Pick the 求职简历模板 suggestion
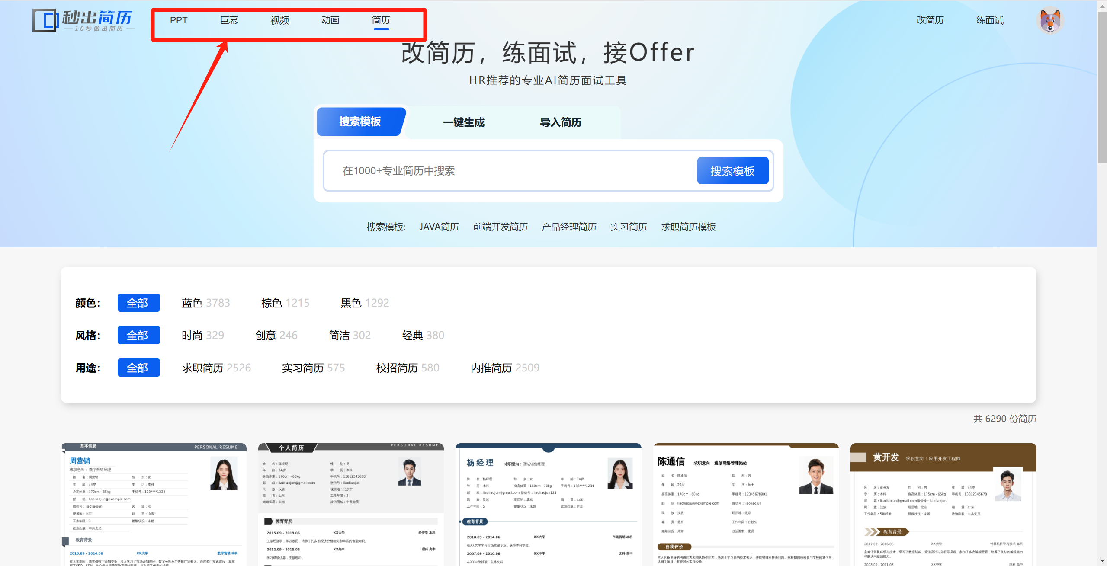This screenshot has width=1107, height=566. [x=689, y=227]
